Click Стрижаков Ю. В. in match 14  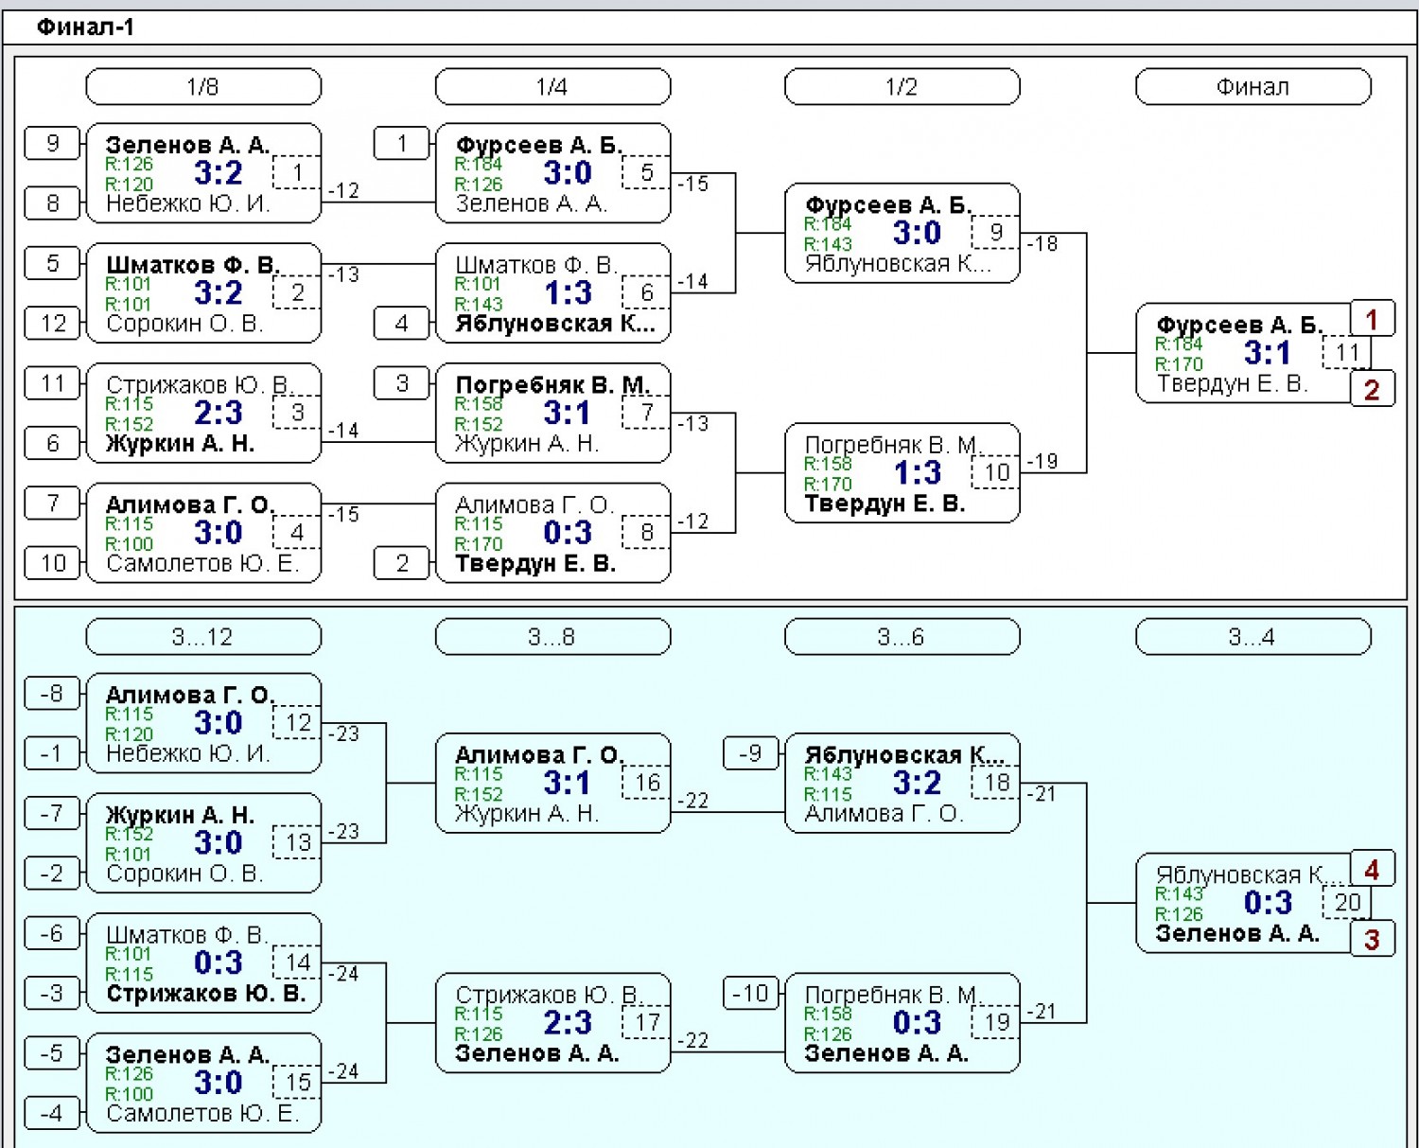pos(205,993)
